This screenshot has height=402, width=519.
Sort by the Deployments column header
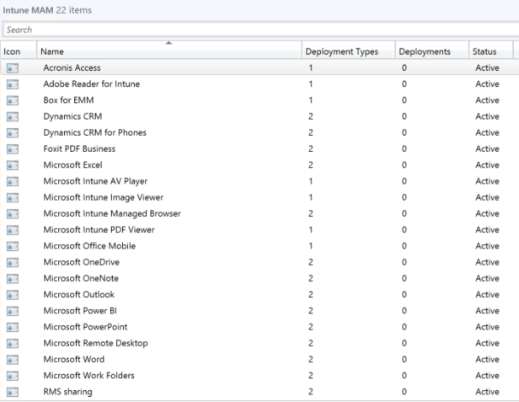pyautogui.click(x=432, y=50)
